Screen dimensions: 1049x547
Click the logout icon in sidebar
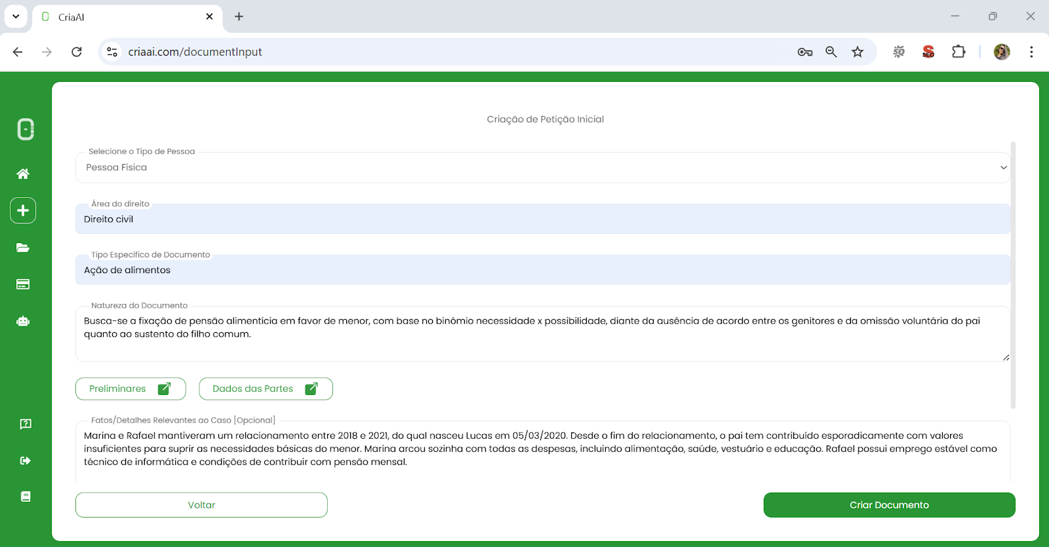pyautogui.click(x=26, y=461)
